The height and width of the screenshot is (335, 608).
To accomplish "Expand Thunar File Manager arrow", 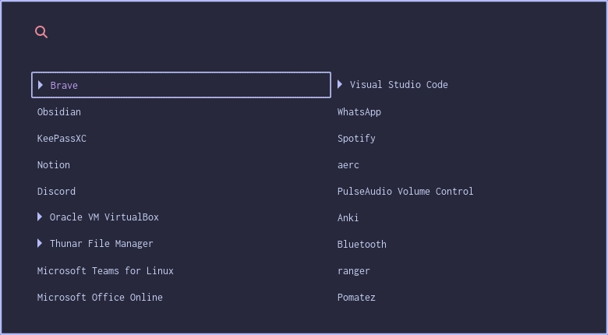I will (40, 243).
